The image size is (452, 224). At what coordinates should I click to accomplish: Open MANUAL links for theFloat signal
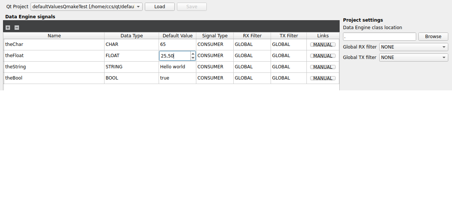click(x=322, y=55)
